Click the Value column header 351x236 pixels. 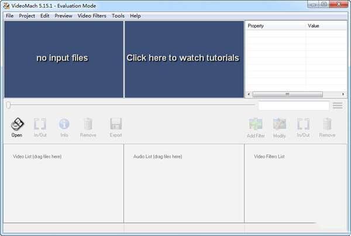(x=326, y=26)
